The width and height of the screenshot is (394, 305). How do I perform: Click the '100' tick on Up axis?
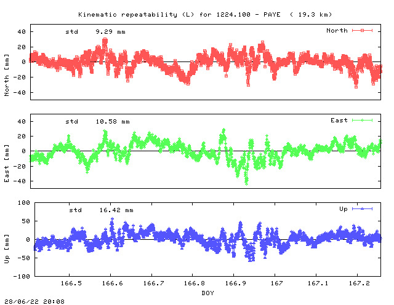click(24, 202)
